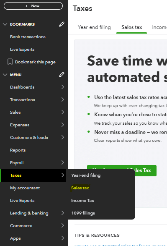This screenshot has height=246, width=167.
Task: Edit bookmarks with the pencil icon
Action: click(62, 24)
